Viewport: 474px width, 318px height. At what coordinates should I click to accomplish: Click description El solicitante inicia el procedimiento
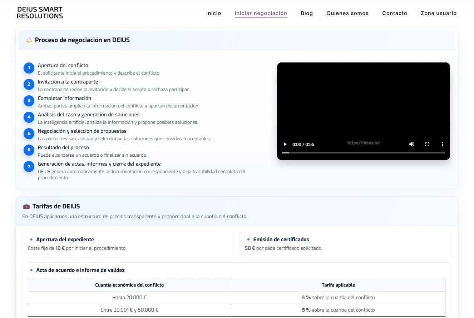pos(99,73)
